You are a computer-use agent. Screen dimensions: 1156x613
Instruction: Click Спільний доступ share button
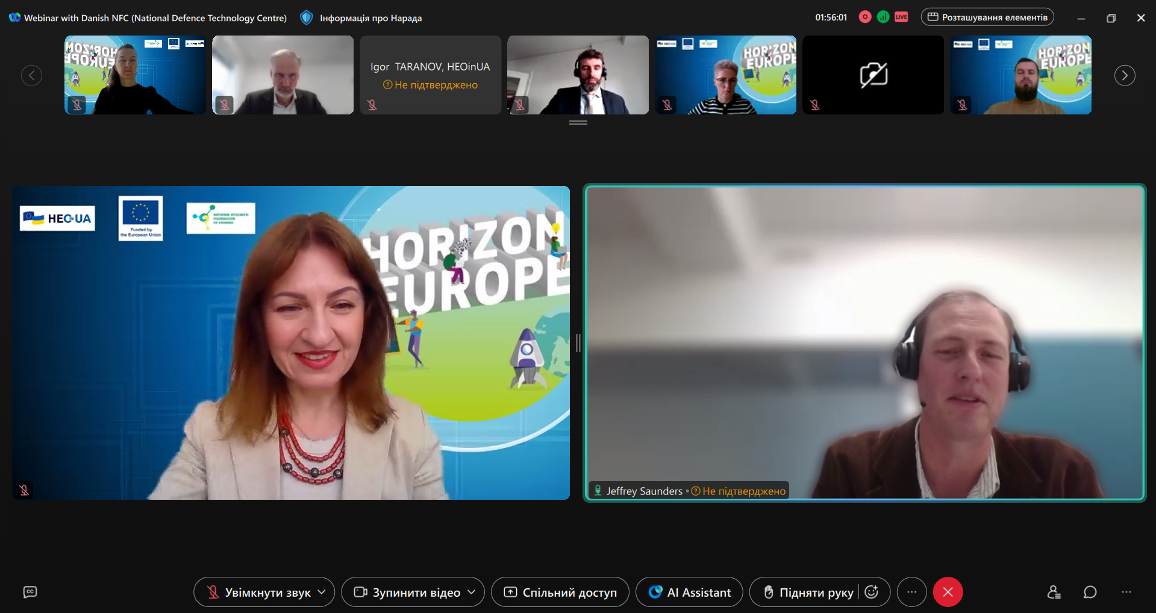560,593
